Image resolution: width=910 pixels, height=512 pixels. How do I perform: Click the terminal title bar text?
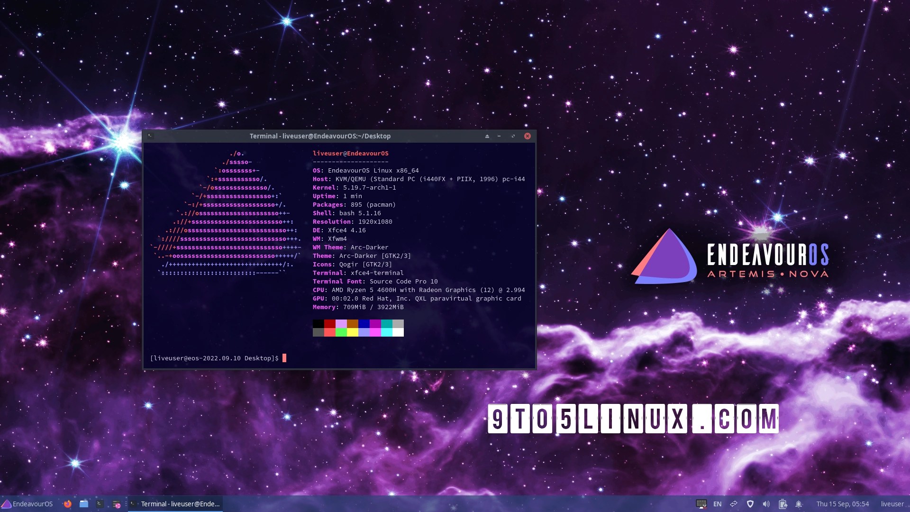point(320,136)
